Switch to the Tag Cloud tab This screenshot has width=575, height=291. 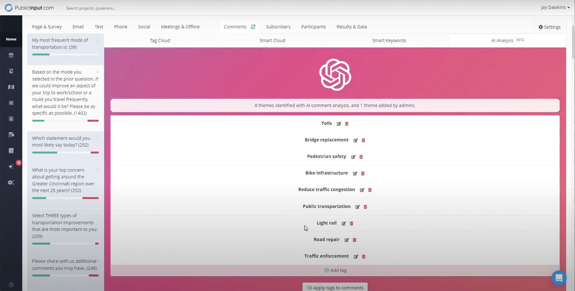[x=160, y=40]
